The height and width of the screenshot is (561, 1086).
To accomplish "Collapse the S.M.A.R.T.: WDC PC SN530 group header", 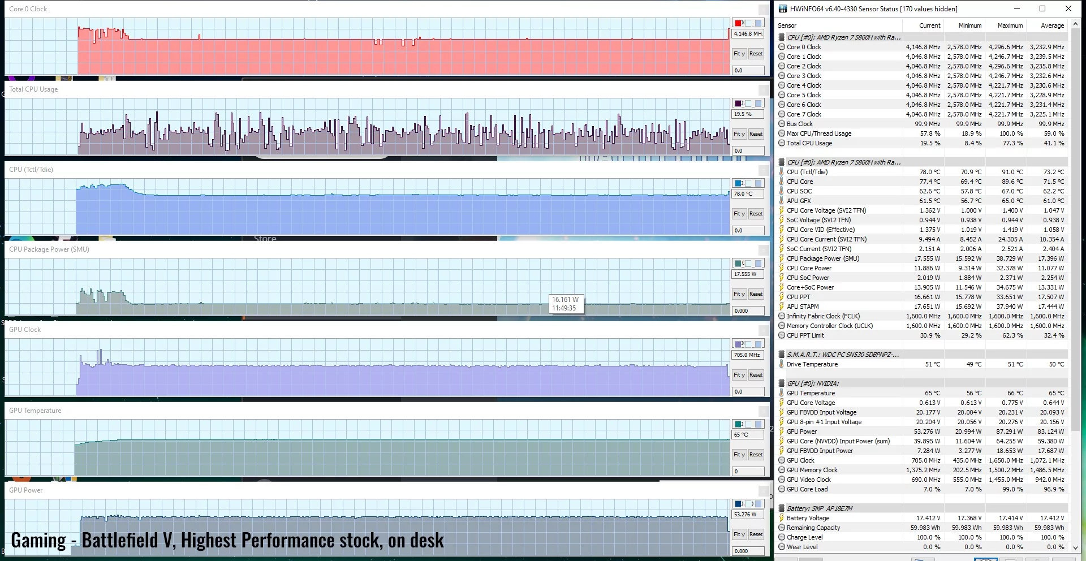I will tap(842, 355).
